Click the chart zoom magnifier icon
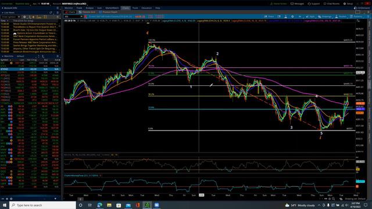 pos(333,199)
